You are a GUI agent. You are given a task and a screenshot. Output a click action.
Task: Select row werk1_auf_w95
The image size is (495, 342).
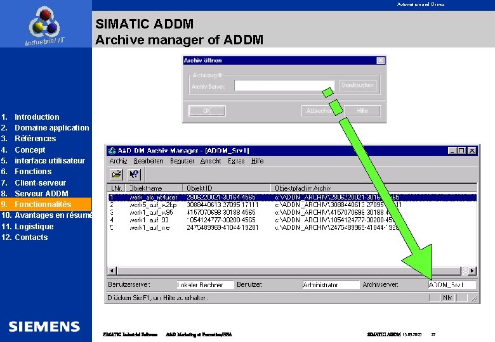pos(292,213)
